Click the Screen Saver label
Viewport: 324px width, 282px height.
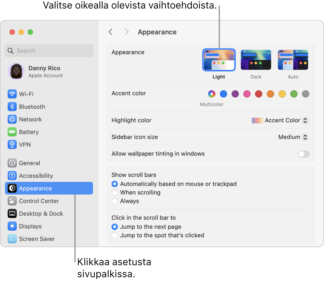(37, 239)
